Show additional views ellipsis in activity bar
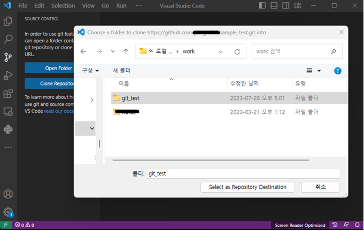Screen dimensions: 364x231 click(x=8, y=148)
